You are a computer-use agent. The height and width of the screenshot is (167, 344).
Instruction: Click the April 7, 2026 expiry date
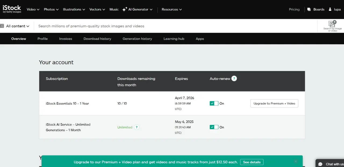[x=184, y=98]
